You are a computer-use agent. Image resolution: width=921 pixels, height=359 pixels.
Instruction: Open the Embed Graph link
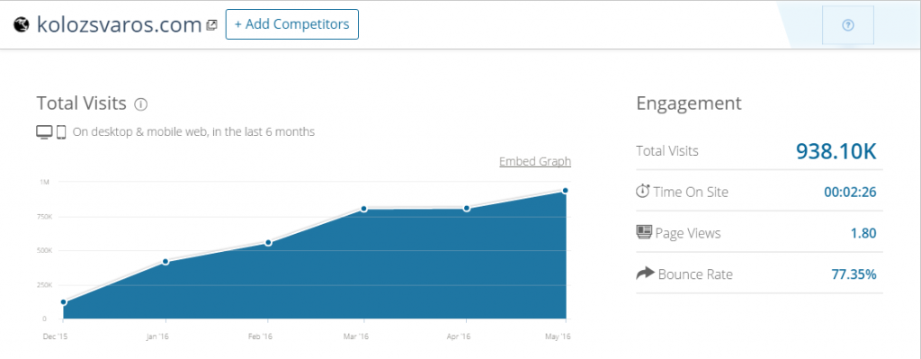(x=535, y=161)
